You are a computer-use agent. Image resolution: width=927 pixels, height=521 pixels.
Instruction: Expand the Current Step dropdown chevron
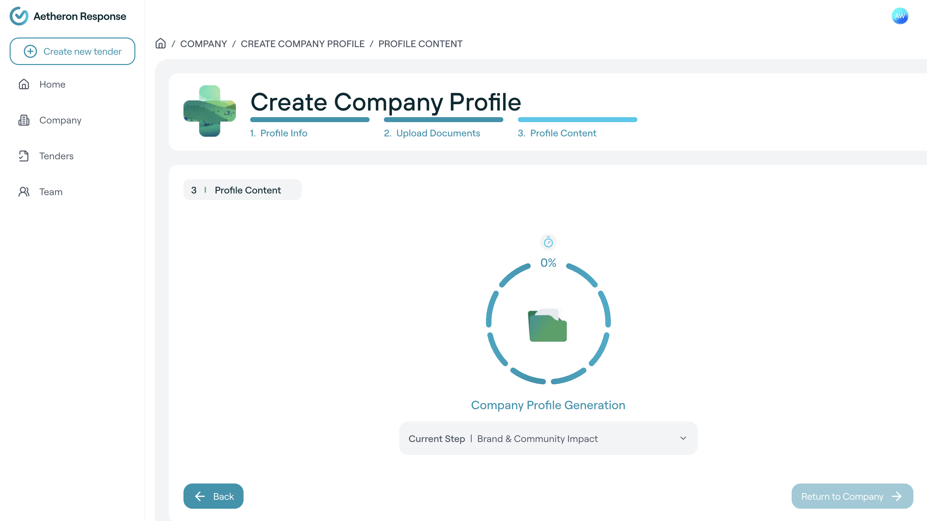[683, 438]
